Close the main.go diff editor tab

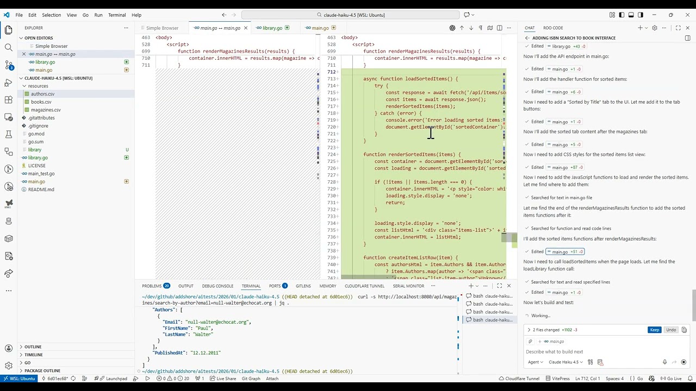(245, 28)
